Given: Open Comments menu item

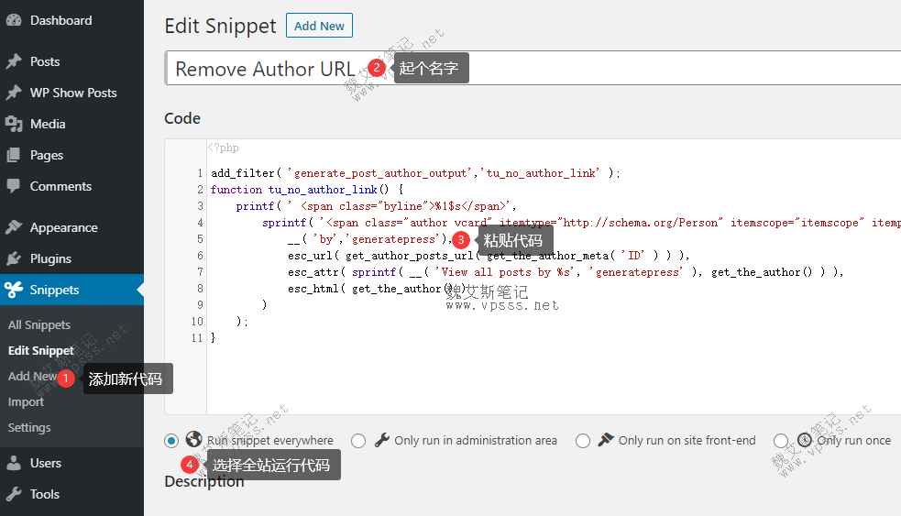Looking at the screenshot, I should point(71,186).
